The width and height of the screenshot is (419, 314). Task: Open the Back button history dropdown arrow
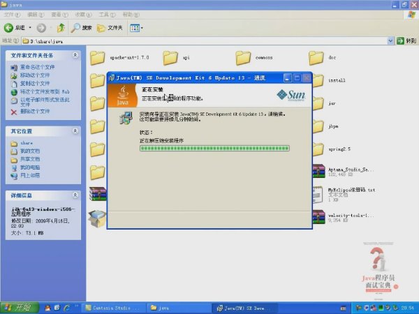[30, 27]
